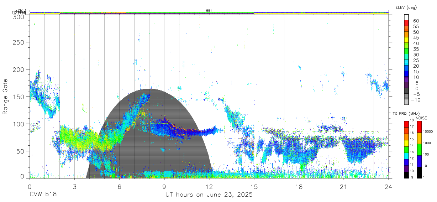Click the 1 label on NOISE legend
Screen dimensions: 437x202
coord(425,177)
